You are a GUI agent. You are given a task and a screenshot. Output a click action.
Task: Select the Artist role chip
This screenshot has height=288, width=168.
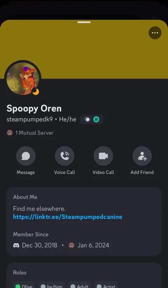click(x=106, y=286)
